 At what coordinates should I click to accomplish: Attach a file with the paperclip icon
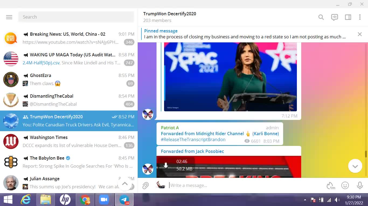click(145, 185)
